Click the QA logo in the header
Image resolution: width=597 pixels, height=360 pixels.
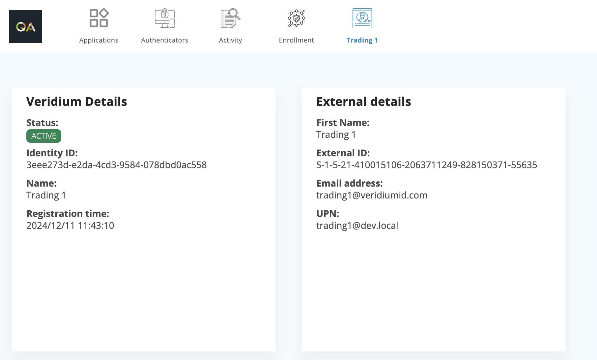(x=26, y=27)
